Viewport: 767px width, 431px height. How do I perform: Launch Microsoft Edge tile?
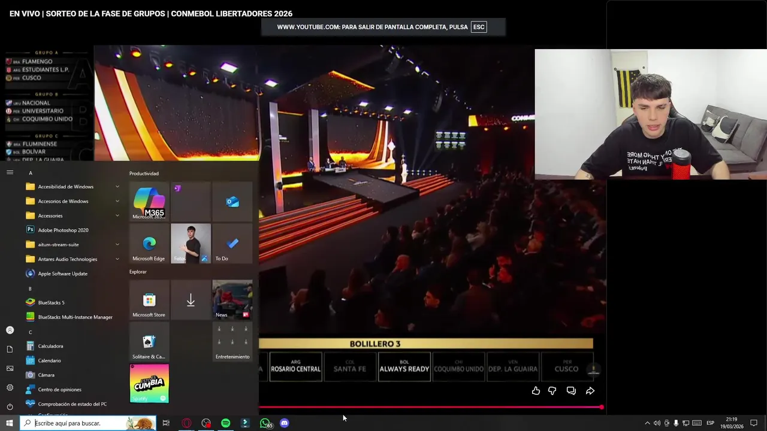149,244
